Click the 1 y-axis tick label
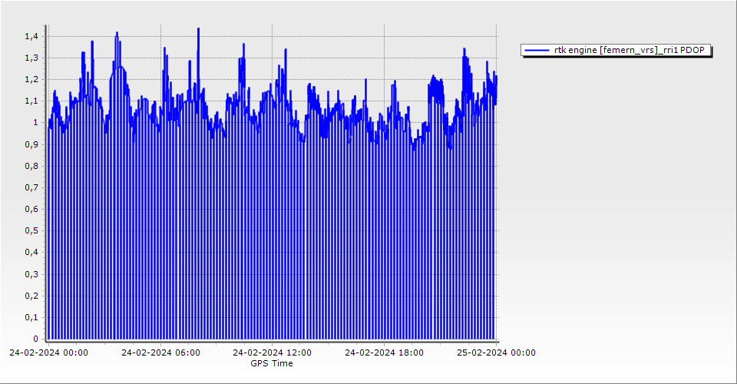 pos(35,122)
